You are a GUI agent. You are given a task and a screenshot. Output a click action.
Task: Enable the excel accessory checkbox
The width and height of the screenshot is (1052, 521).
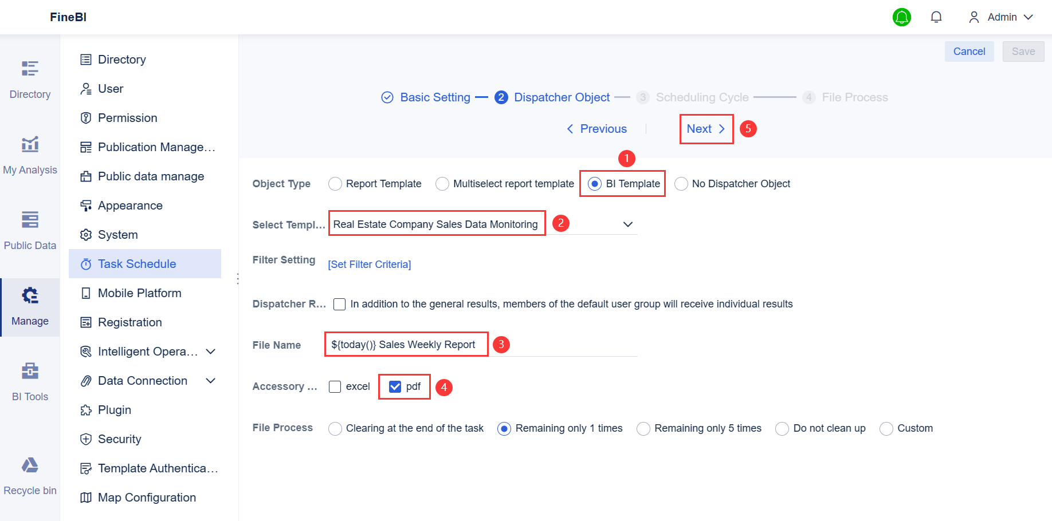click(x=335, y=386)
